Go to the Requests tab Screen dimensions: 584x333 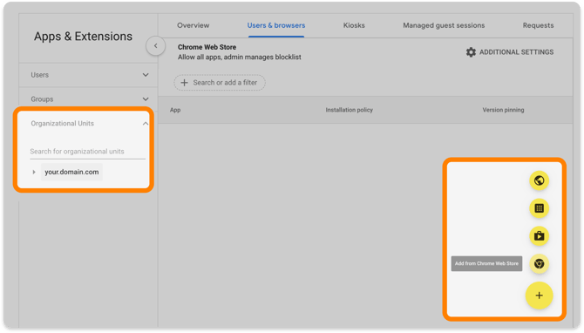[x=538, y=25]
